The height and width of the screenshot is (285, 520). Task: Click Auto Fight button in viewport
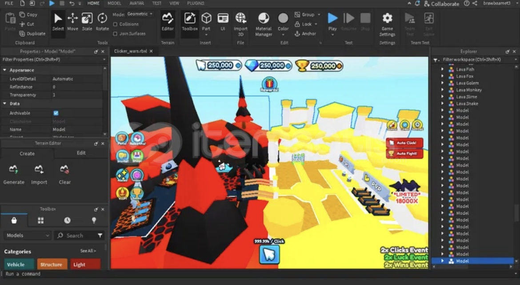click(404, 153)
